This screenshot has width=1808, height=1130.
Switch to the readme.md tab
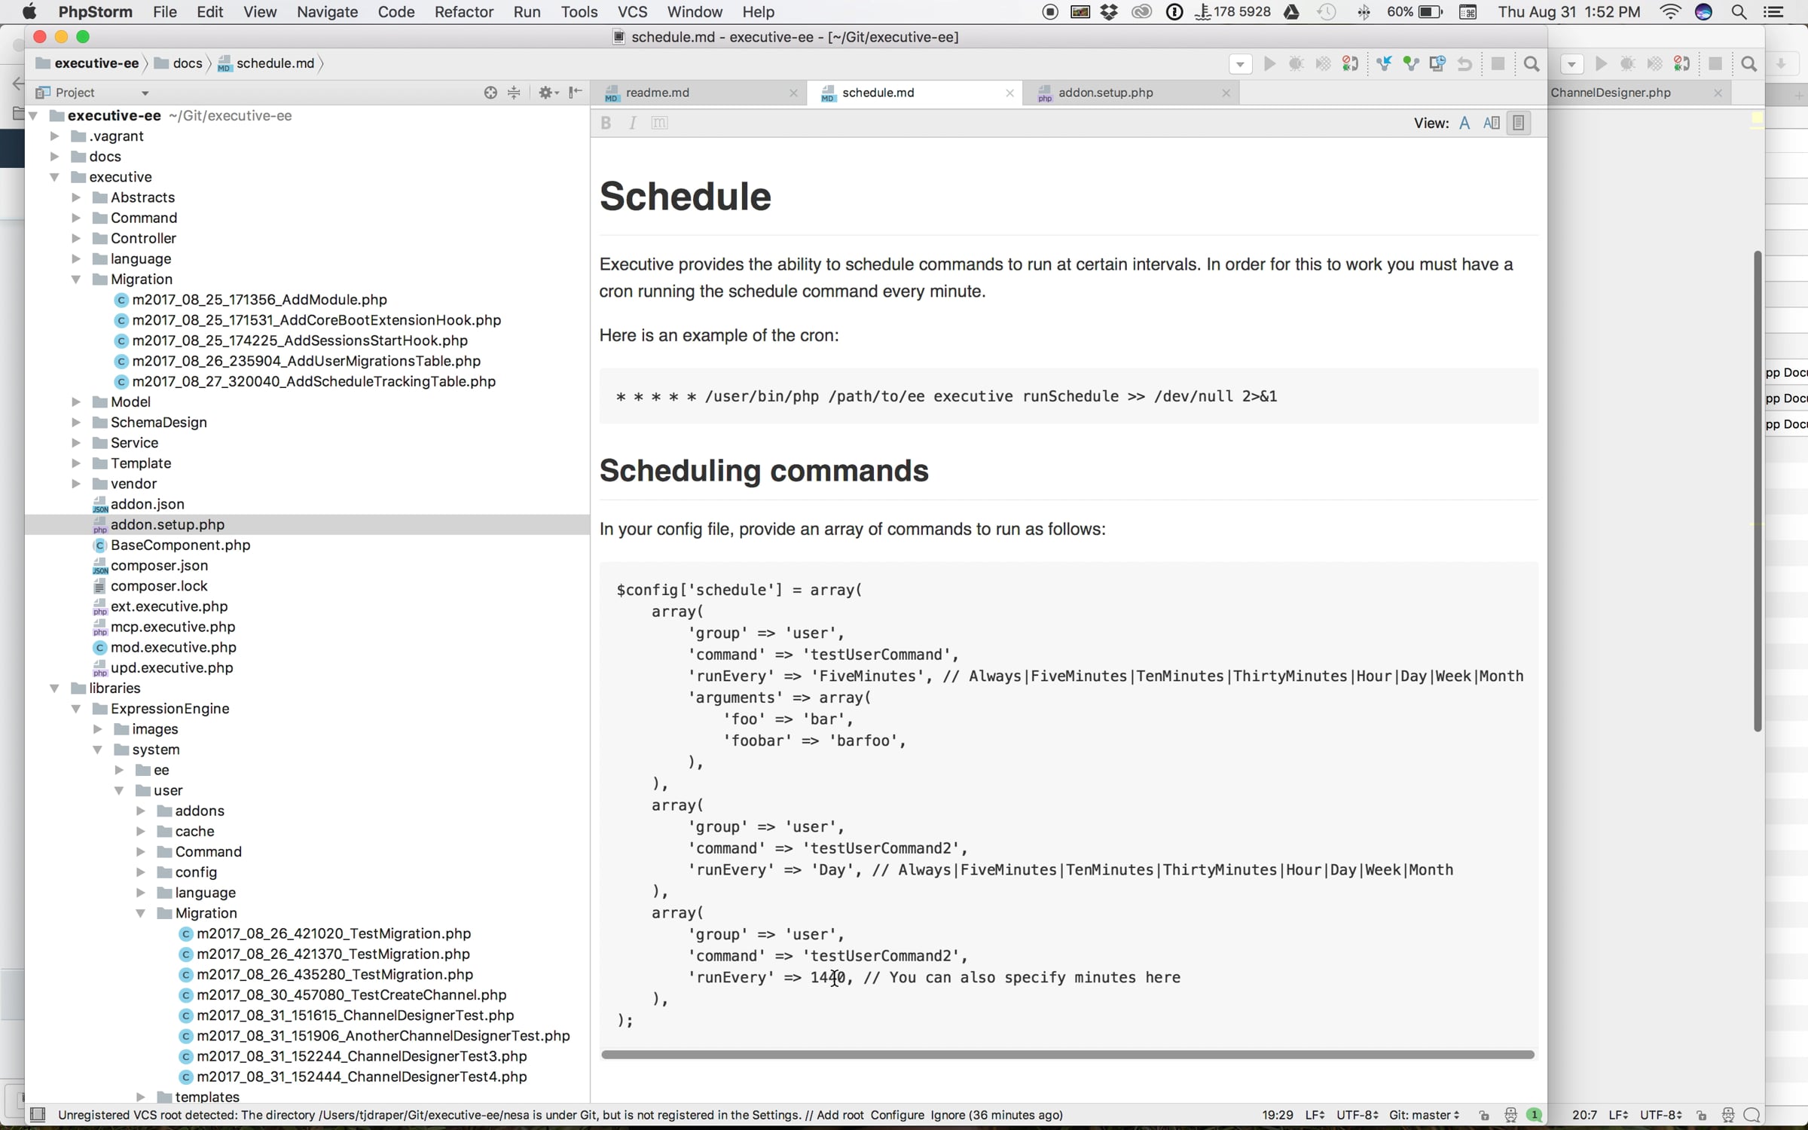pos(657,93)
